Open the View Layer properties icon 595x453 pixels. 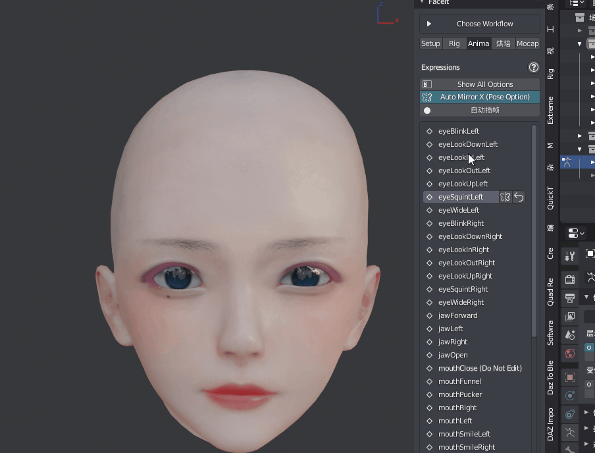[x=569, y=317]
